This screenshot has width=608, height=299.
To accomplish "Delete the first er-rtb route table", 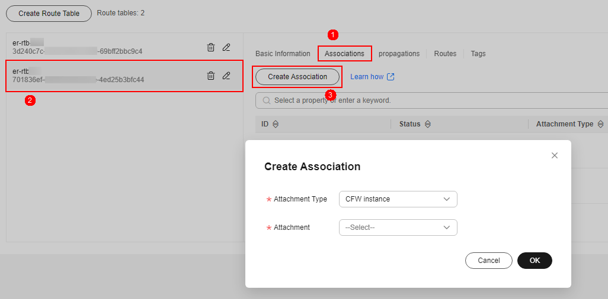I will pyautogui.click(x=211, y=47).
